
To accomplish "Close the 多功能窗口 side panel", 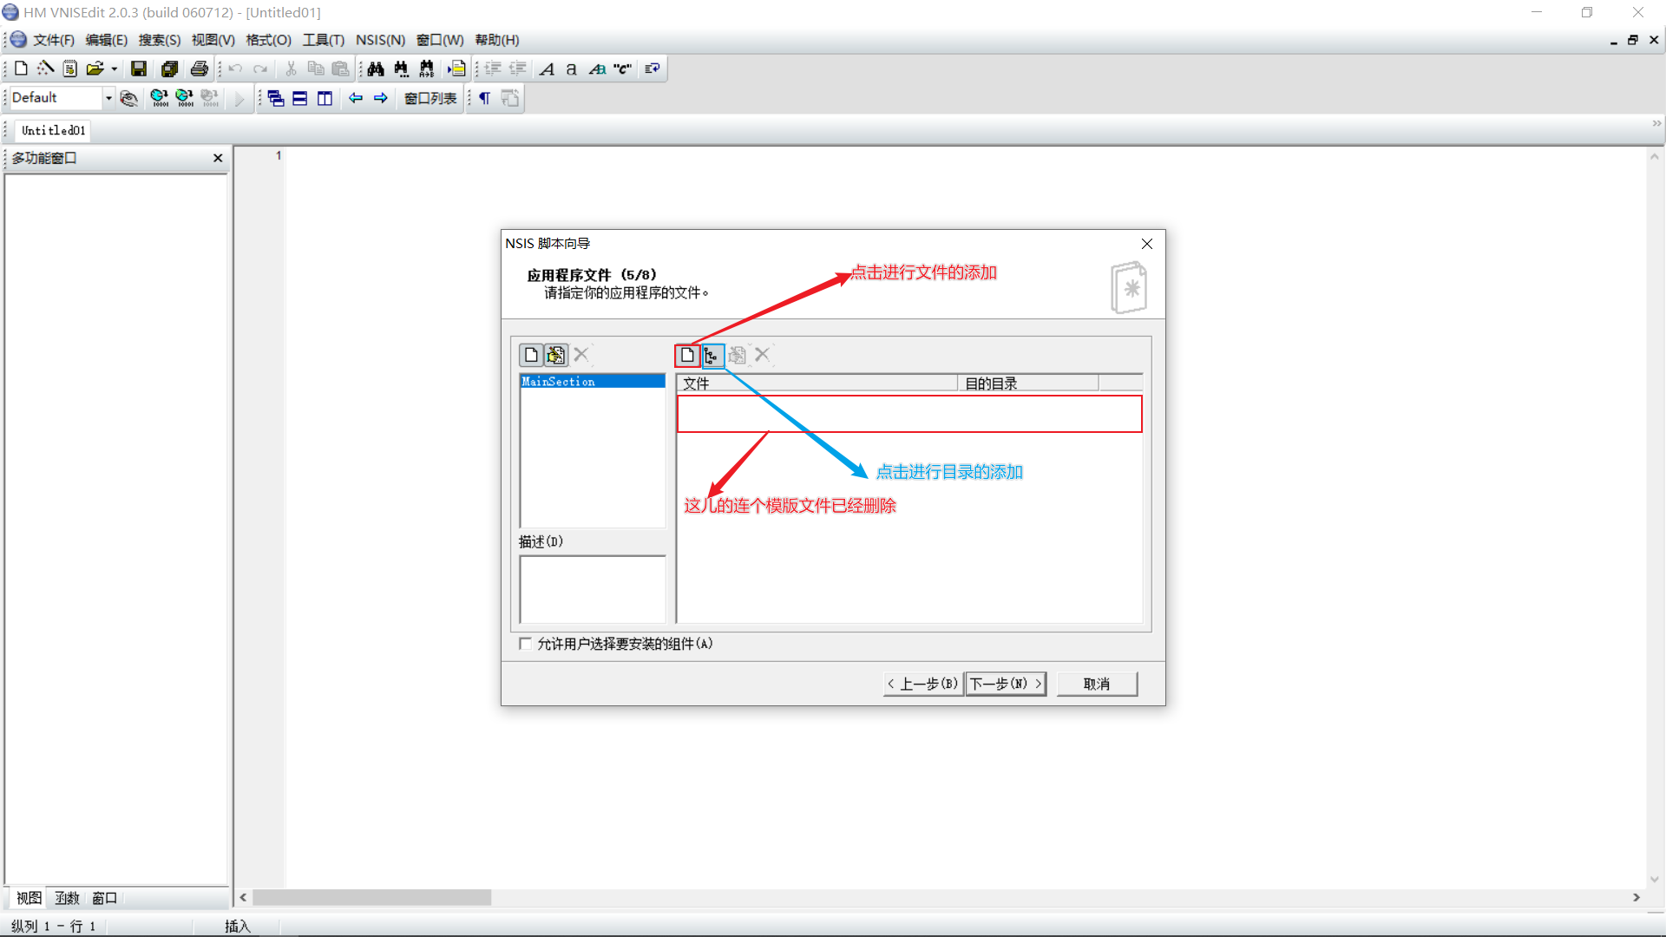I will click(218, 158).
